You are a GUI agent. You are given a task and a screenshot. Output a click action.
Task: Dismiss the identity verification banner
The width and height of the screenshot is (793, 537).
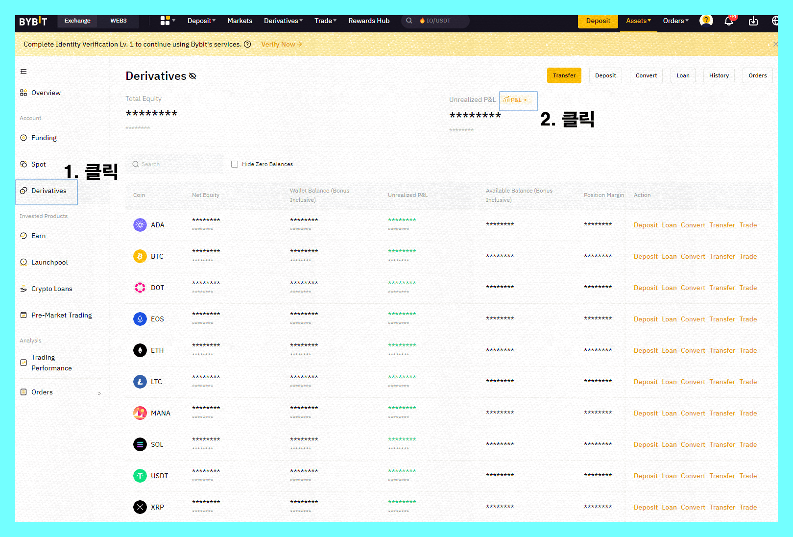pyautogui.click(x=775, y=44)
